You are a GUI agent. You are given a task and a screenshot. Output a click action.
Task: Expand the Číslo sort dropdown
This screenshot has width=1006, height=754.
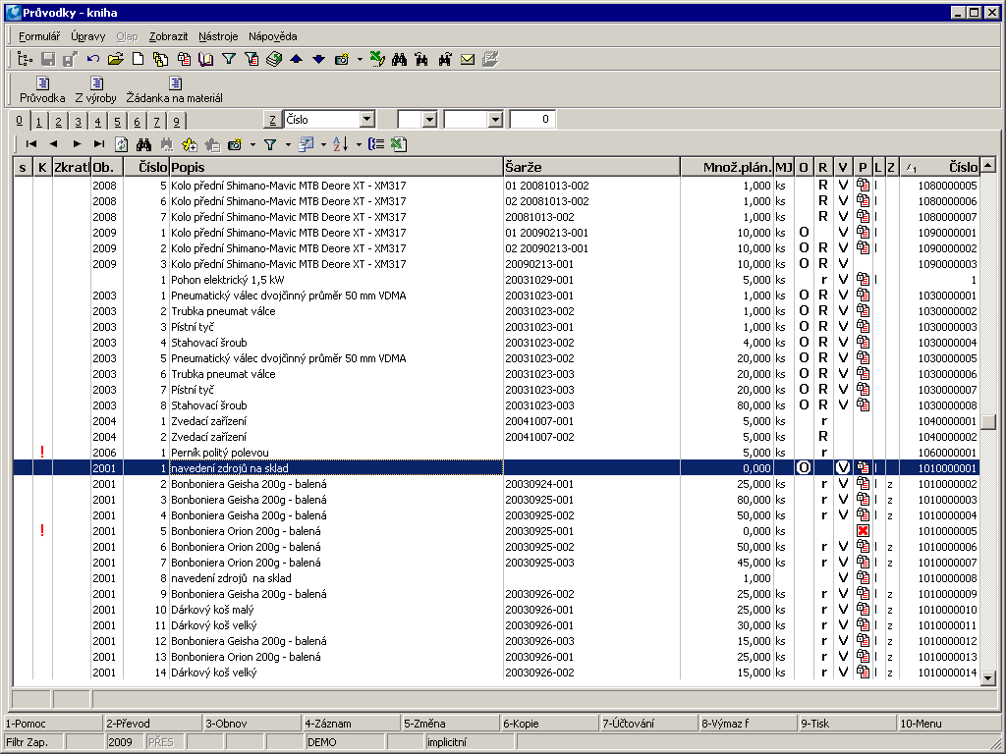click(x=367, y=120)
